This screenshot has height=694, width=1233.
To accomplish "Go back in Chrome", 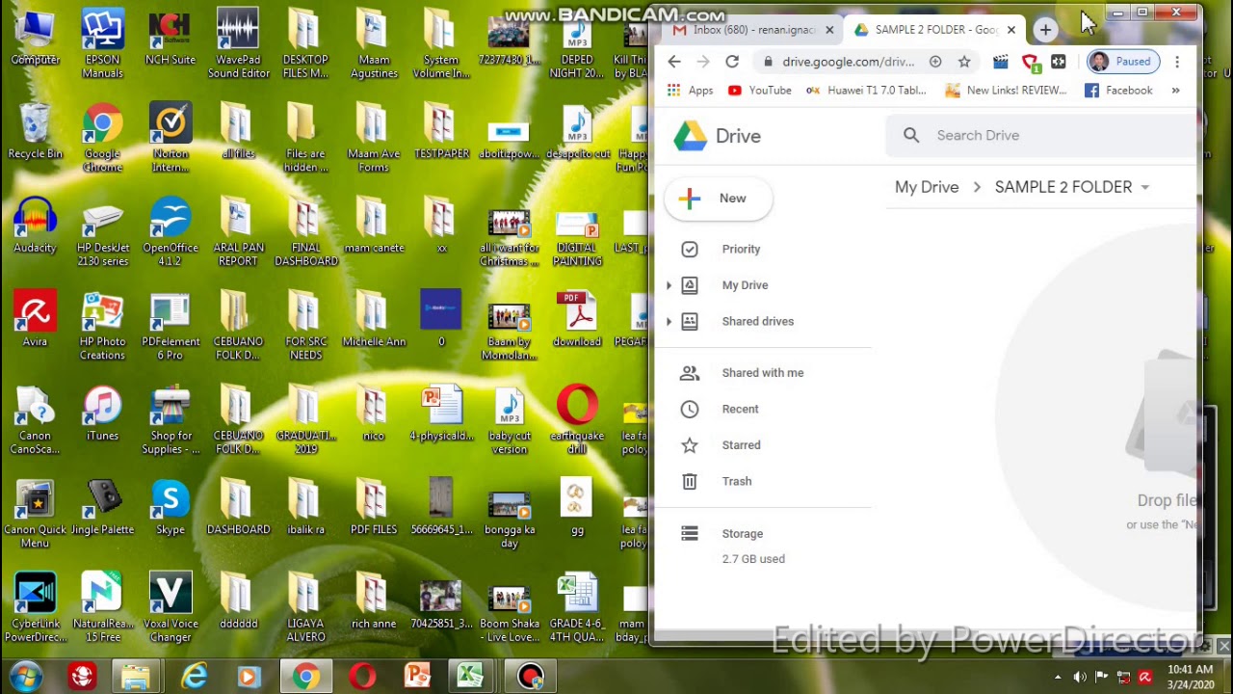I will [674, 62].
